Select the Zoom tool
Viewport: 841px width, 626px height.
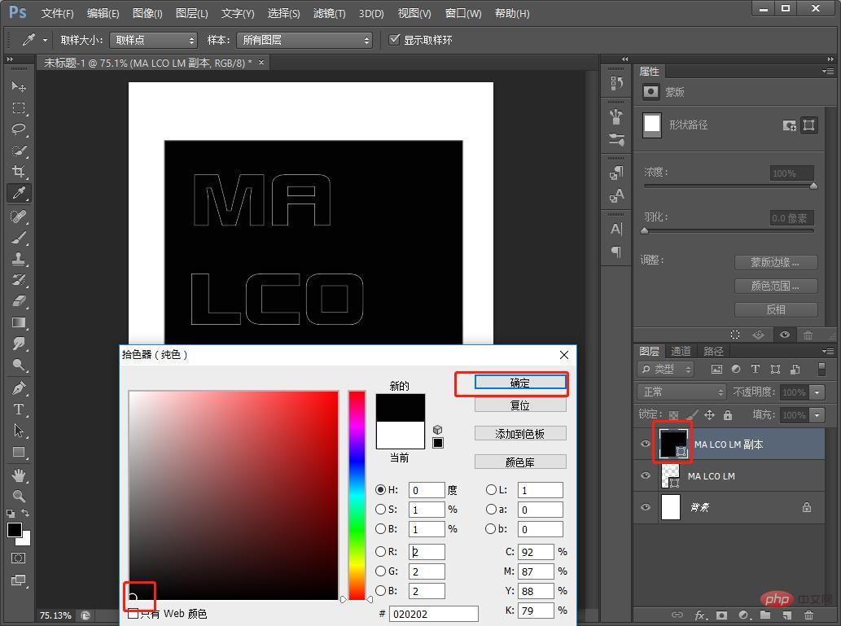pos(18,497)
